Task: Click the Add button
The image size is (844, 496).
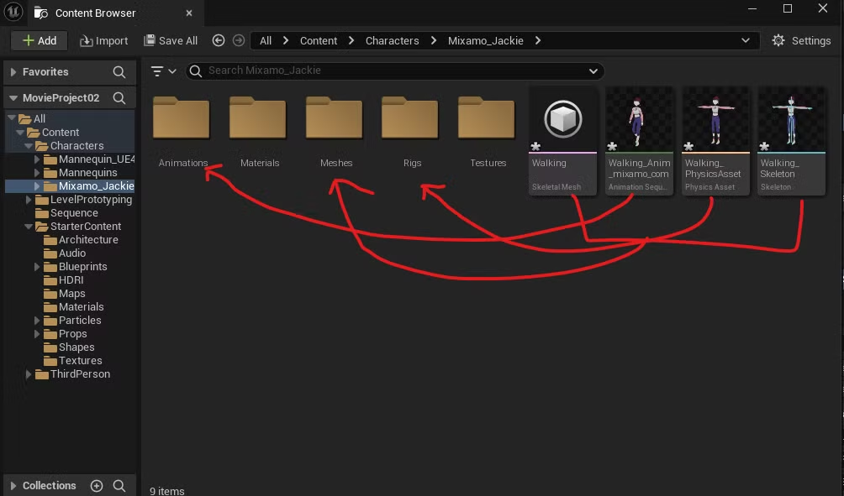Action: (x=40, y=41)
